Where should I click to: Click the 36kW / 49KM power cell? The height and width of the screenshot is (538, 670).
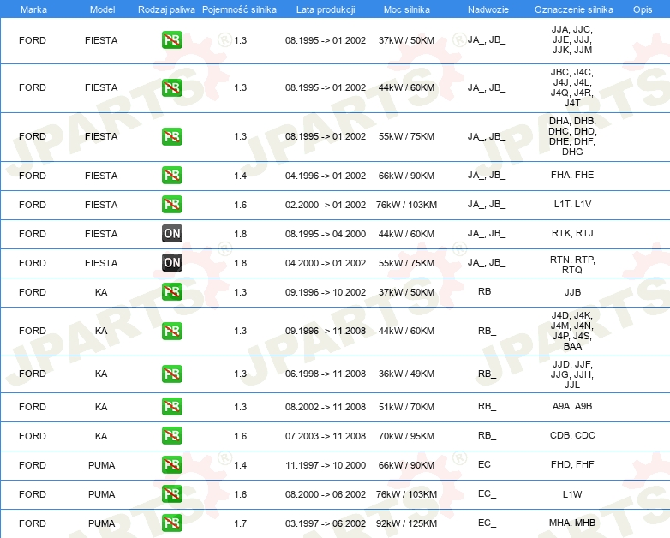pyautogui.click(x=406, y=374)
